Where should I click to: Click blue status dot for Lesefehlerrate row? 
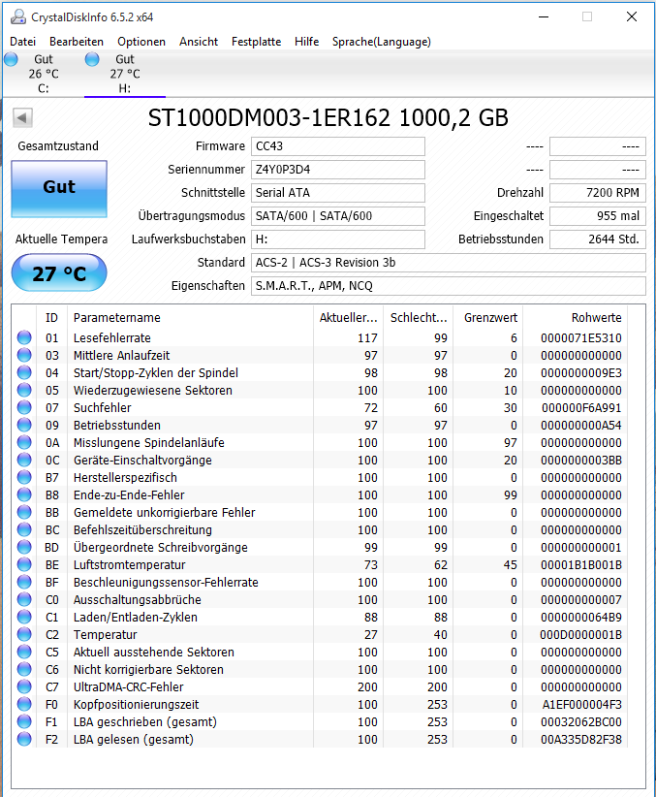tap(24, 337)
